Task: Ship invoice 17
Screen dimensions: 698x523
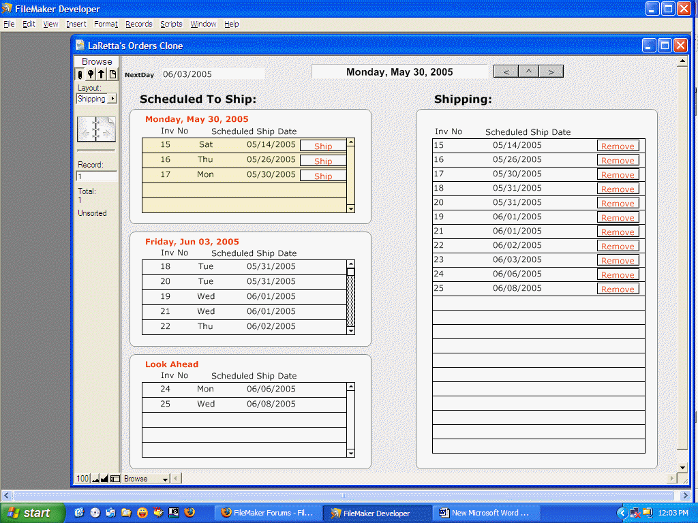Action: coord(323,176)
